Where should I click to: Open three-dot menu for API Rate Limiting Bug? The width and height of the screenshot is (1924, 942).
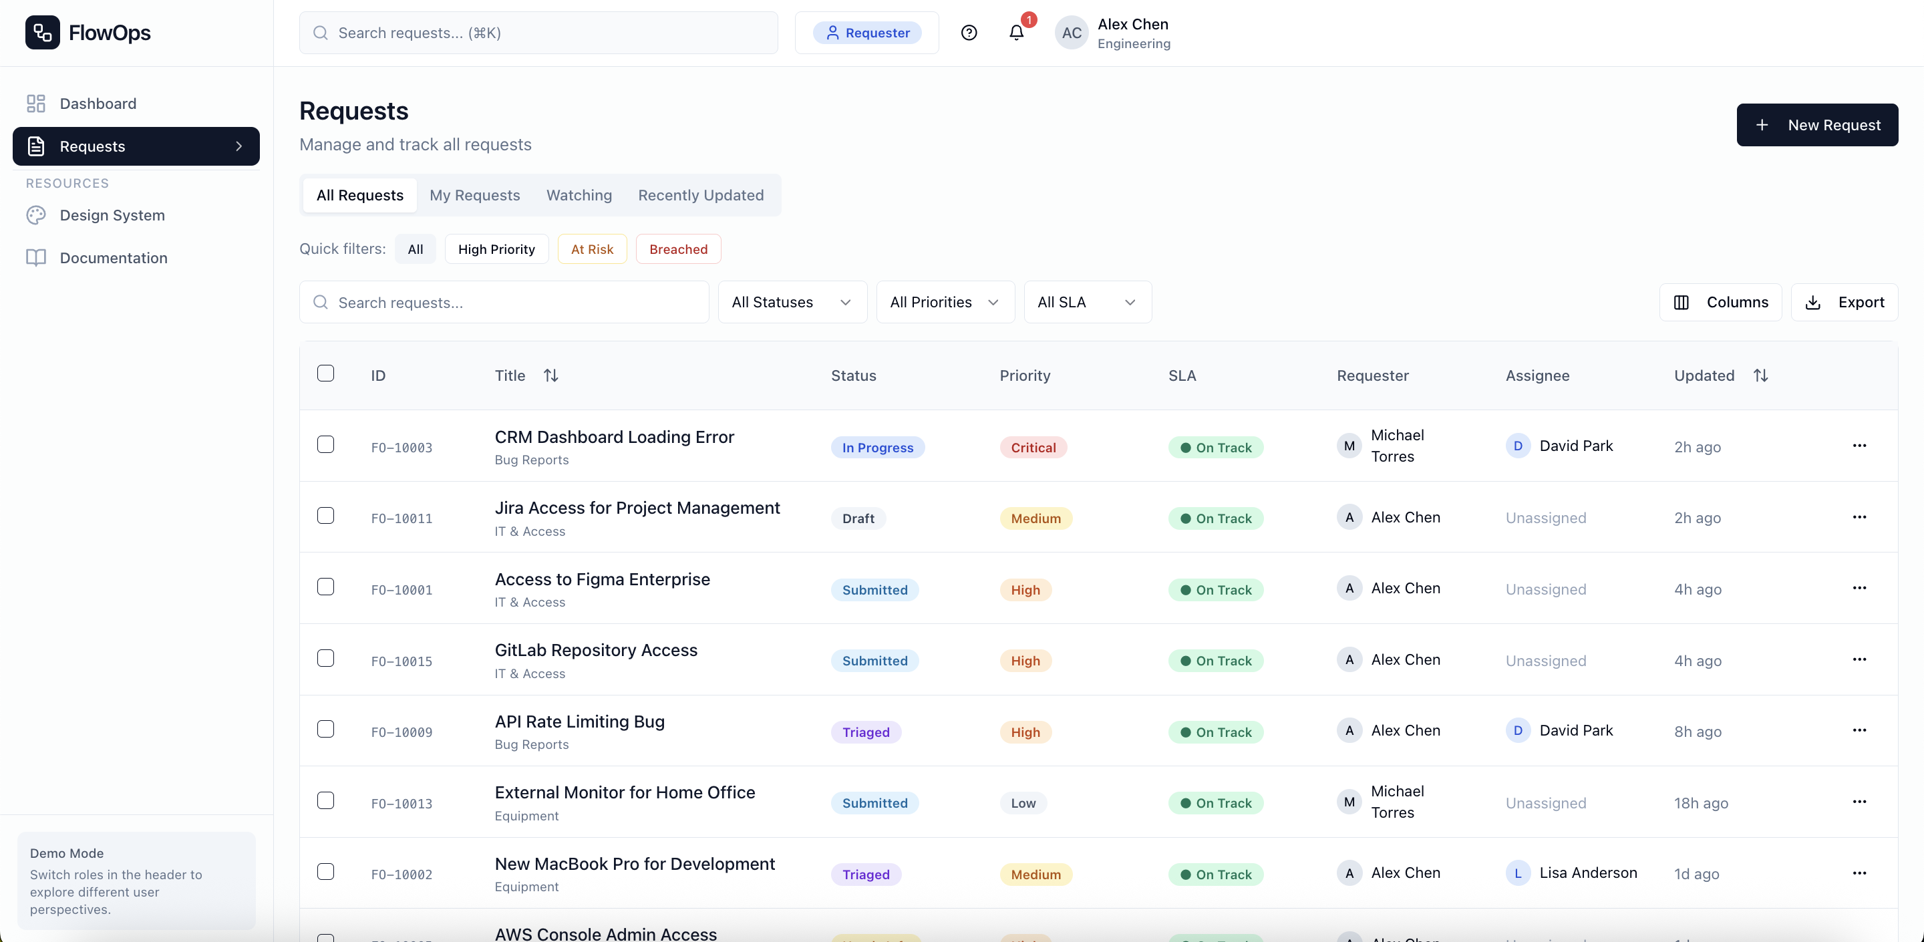coord(1859,731)
